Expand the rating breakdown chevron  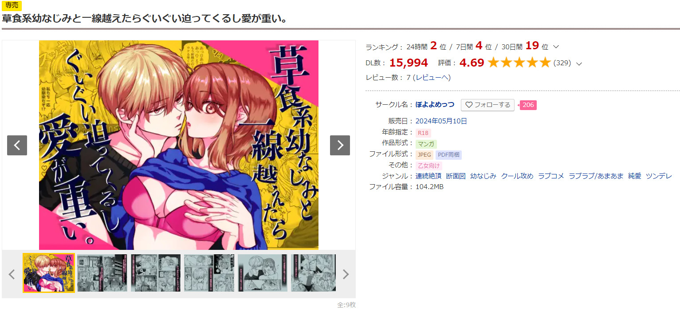[579, 63]
